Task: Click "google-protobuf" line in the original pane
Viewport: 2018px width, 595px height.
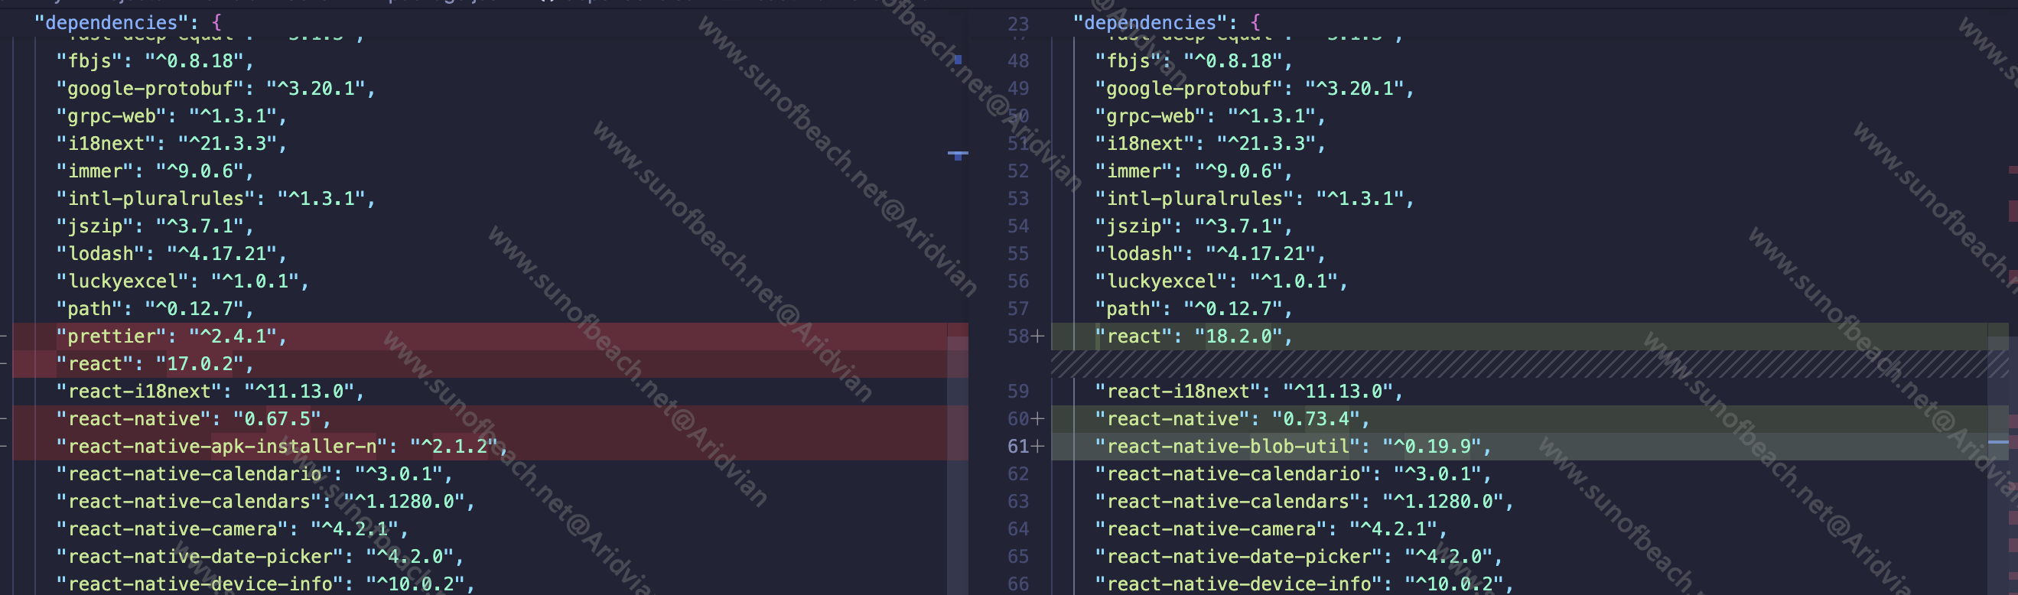Action: [x=216, y=89]
